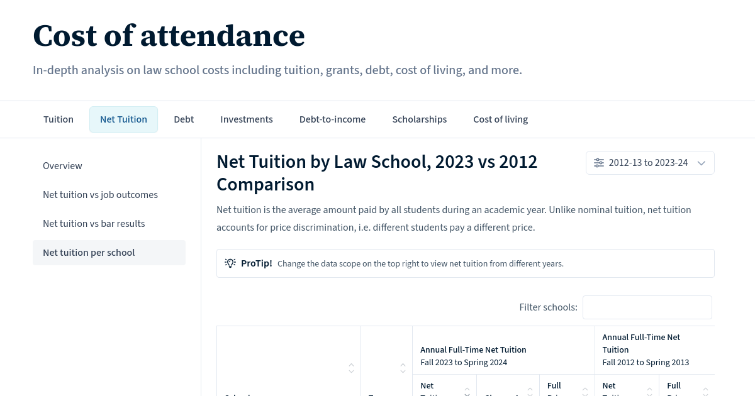Click the sort icon on the School column
Viewport: 755px width, 396px height.
coord(351,368)
